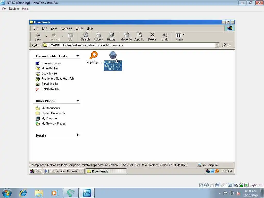This screenshot has width=264, height=198.
Task: Show hidden host tray icons arrow
Action: pos(219,193)
